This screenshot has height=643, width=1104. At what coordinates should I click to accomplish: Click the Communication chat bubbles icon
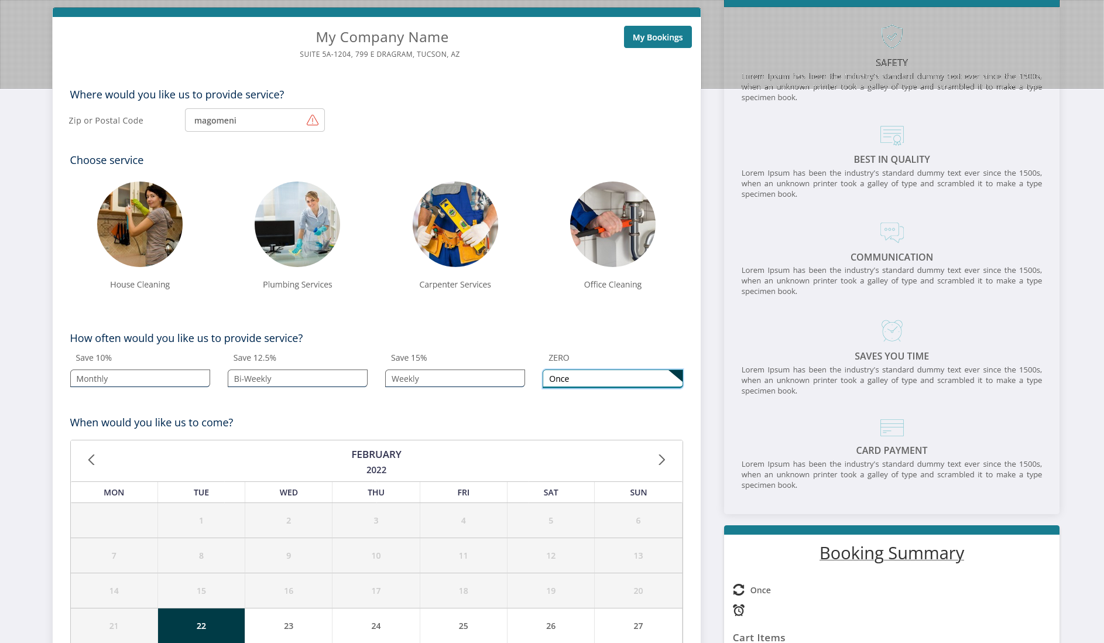click(892, 232)
